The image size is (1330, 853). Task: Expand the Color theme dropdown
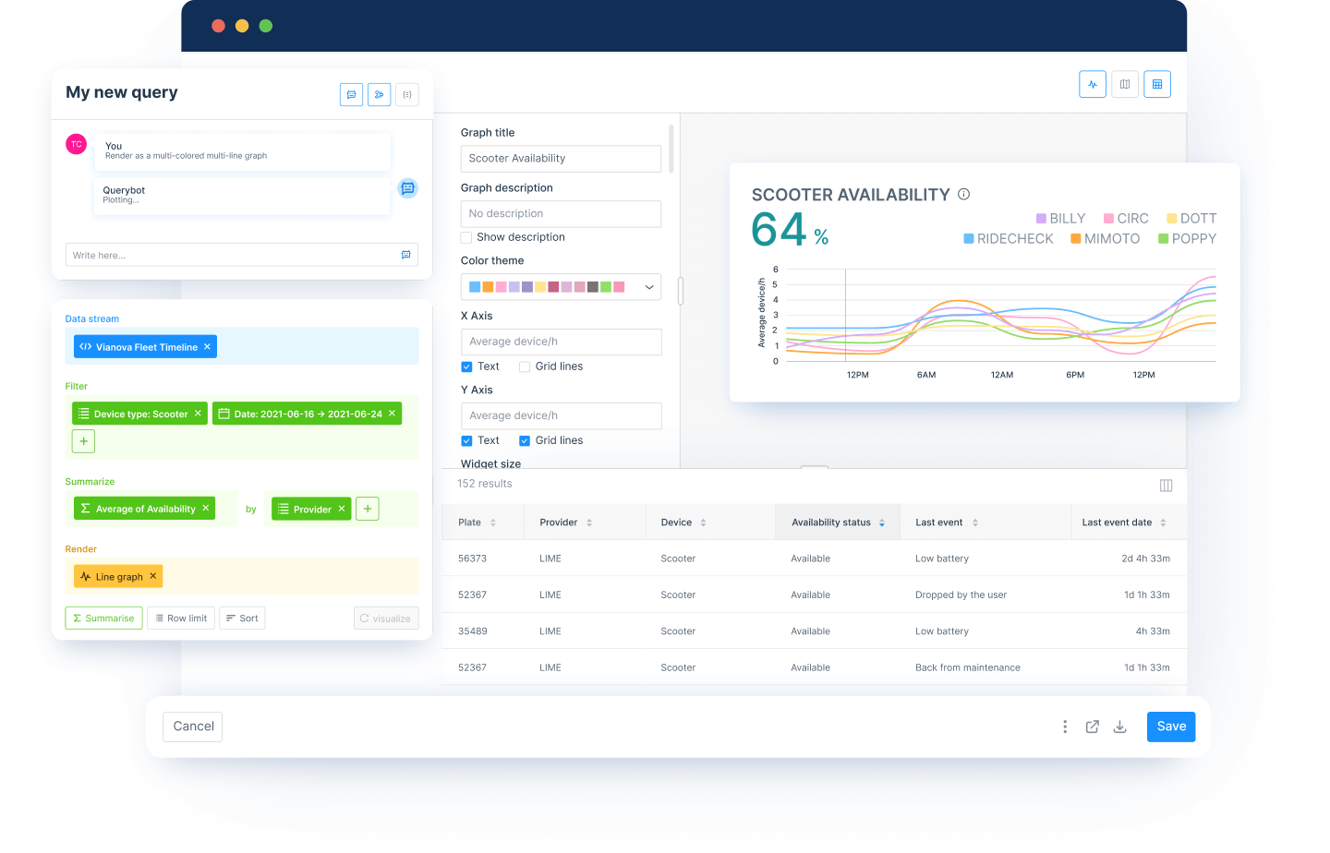[x=649, y=287]
